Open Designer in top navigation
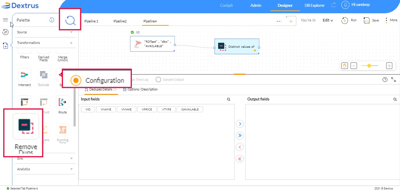The image size is (400, 190). click(x=285, y=5)
